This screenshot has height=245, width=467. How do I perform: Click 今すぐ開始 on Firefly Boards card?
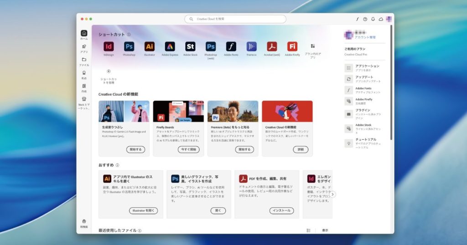pos(188,149)
